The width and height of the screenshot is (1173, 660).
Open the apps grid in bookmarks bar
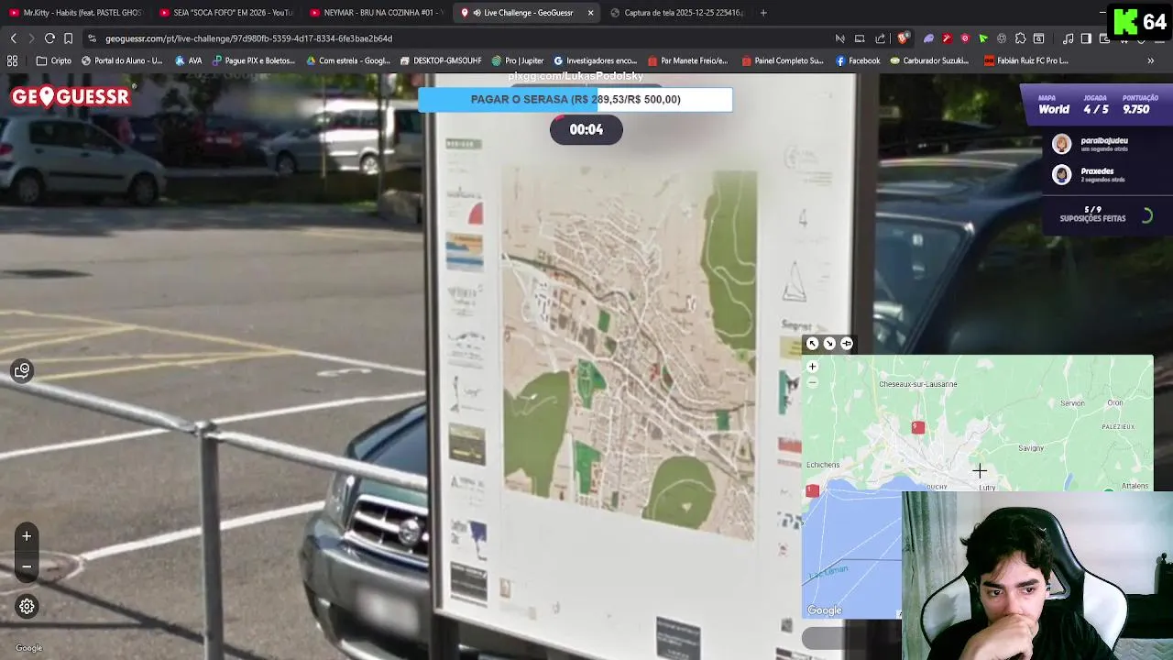(x=13, y=60)
